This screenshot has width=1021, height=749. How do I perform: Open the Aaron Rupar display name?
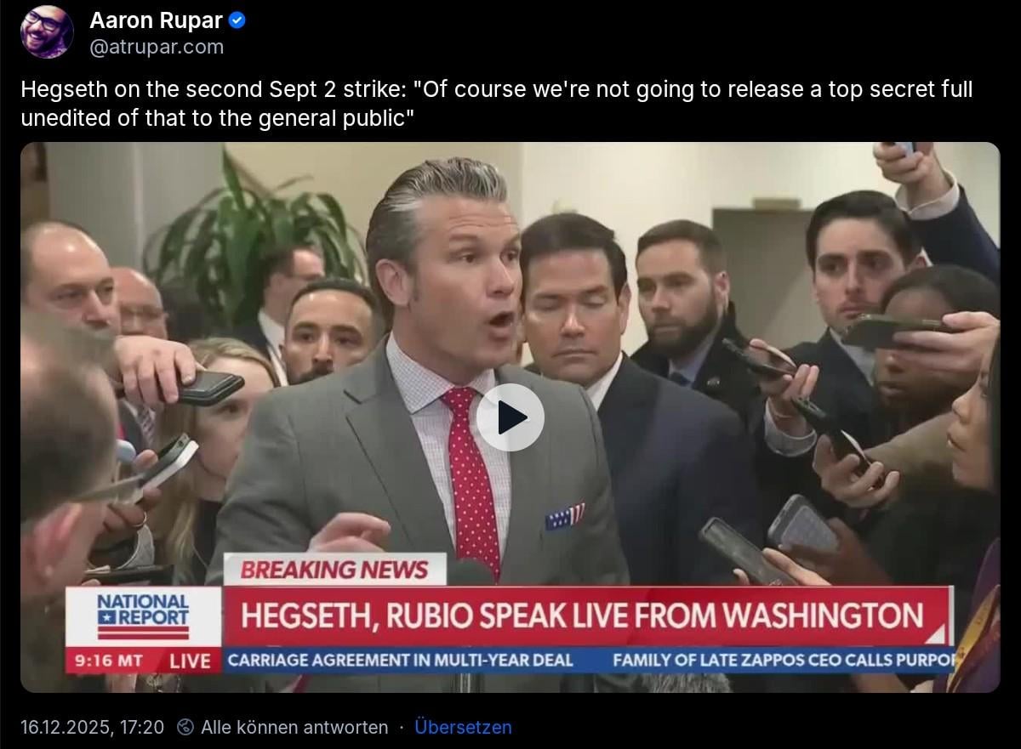[157, 20]
